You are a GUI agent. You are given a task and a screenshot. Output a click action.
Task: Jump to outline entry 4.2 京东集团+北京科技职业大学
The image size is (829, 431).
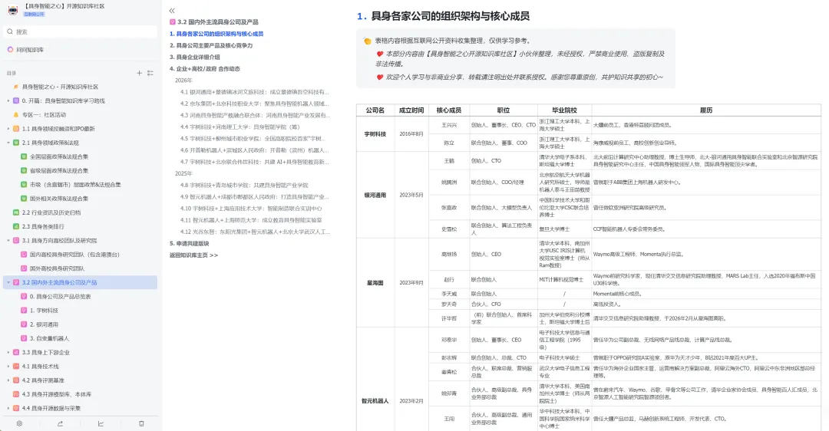[x=254, y=104]
